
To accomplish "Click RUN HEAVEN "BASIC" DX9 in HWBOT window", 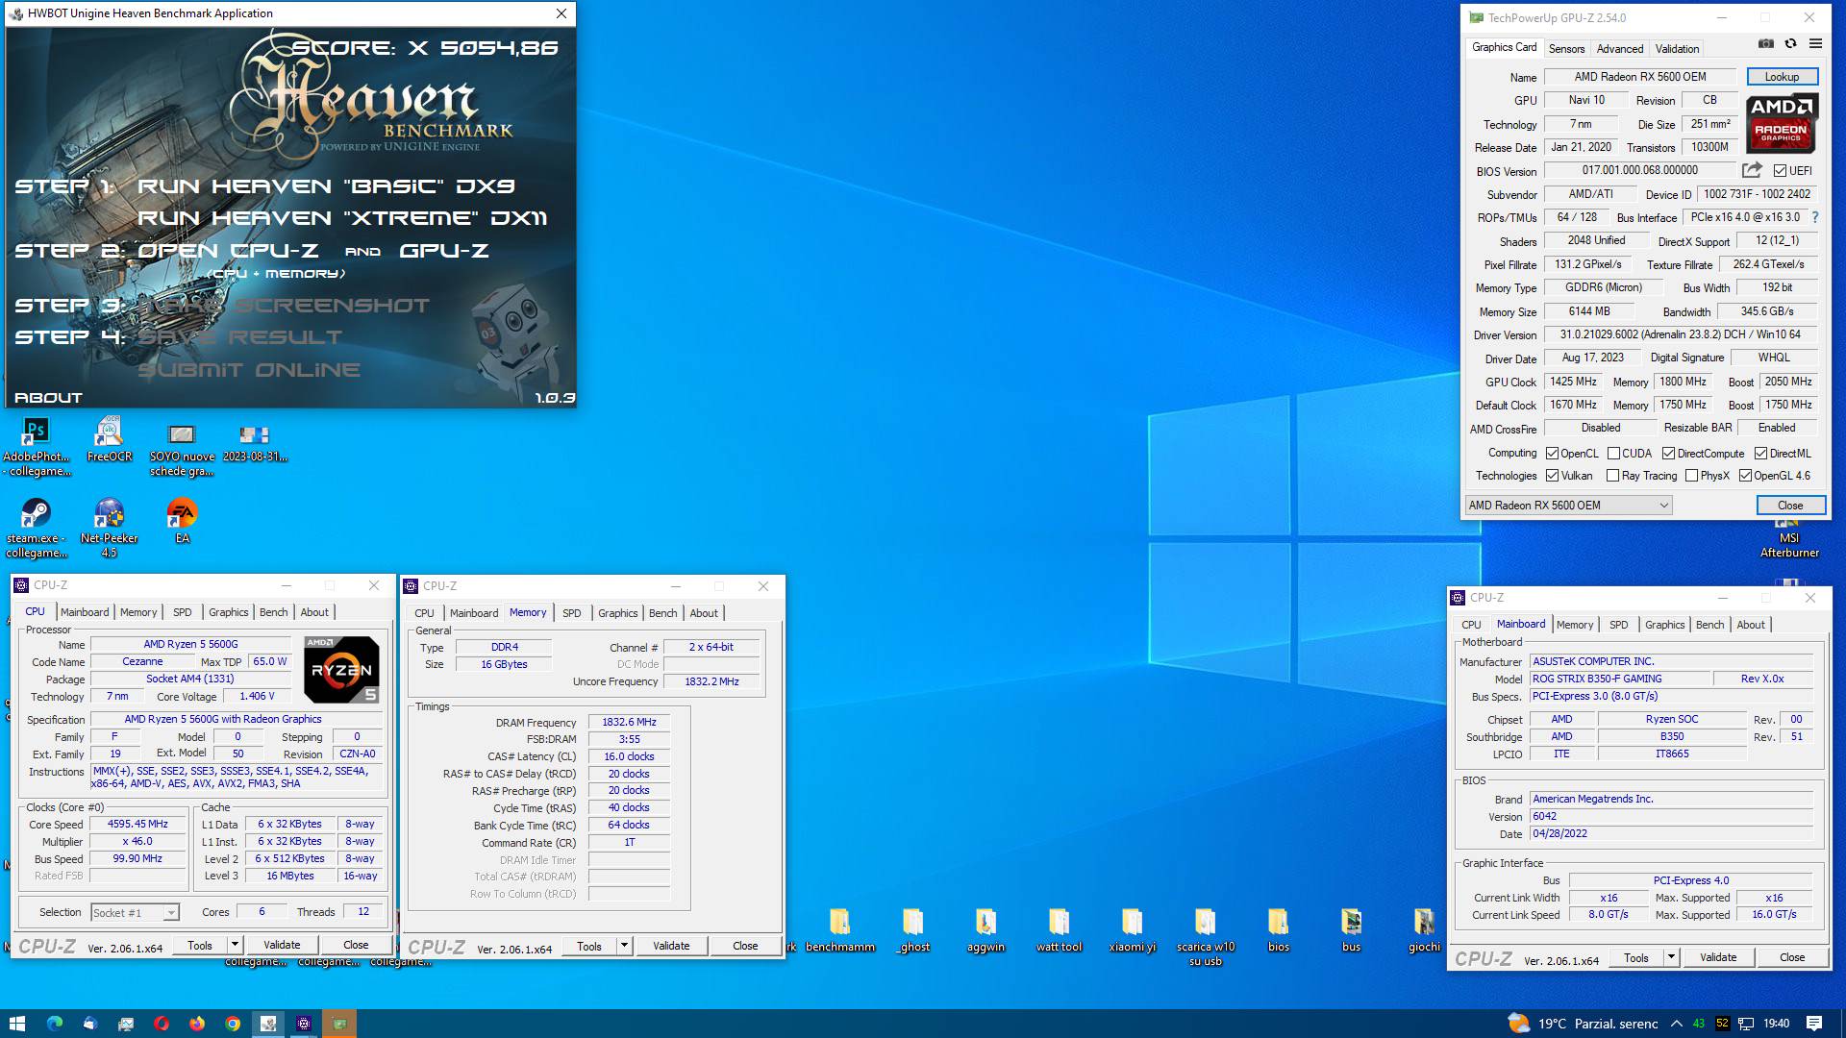I will point(326,186).
